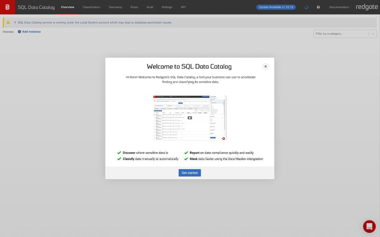Click the Overview breadcrumb label
Viewport: 380px width, 237px height.
[x=8, y=32]
